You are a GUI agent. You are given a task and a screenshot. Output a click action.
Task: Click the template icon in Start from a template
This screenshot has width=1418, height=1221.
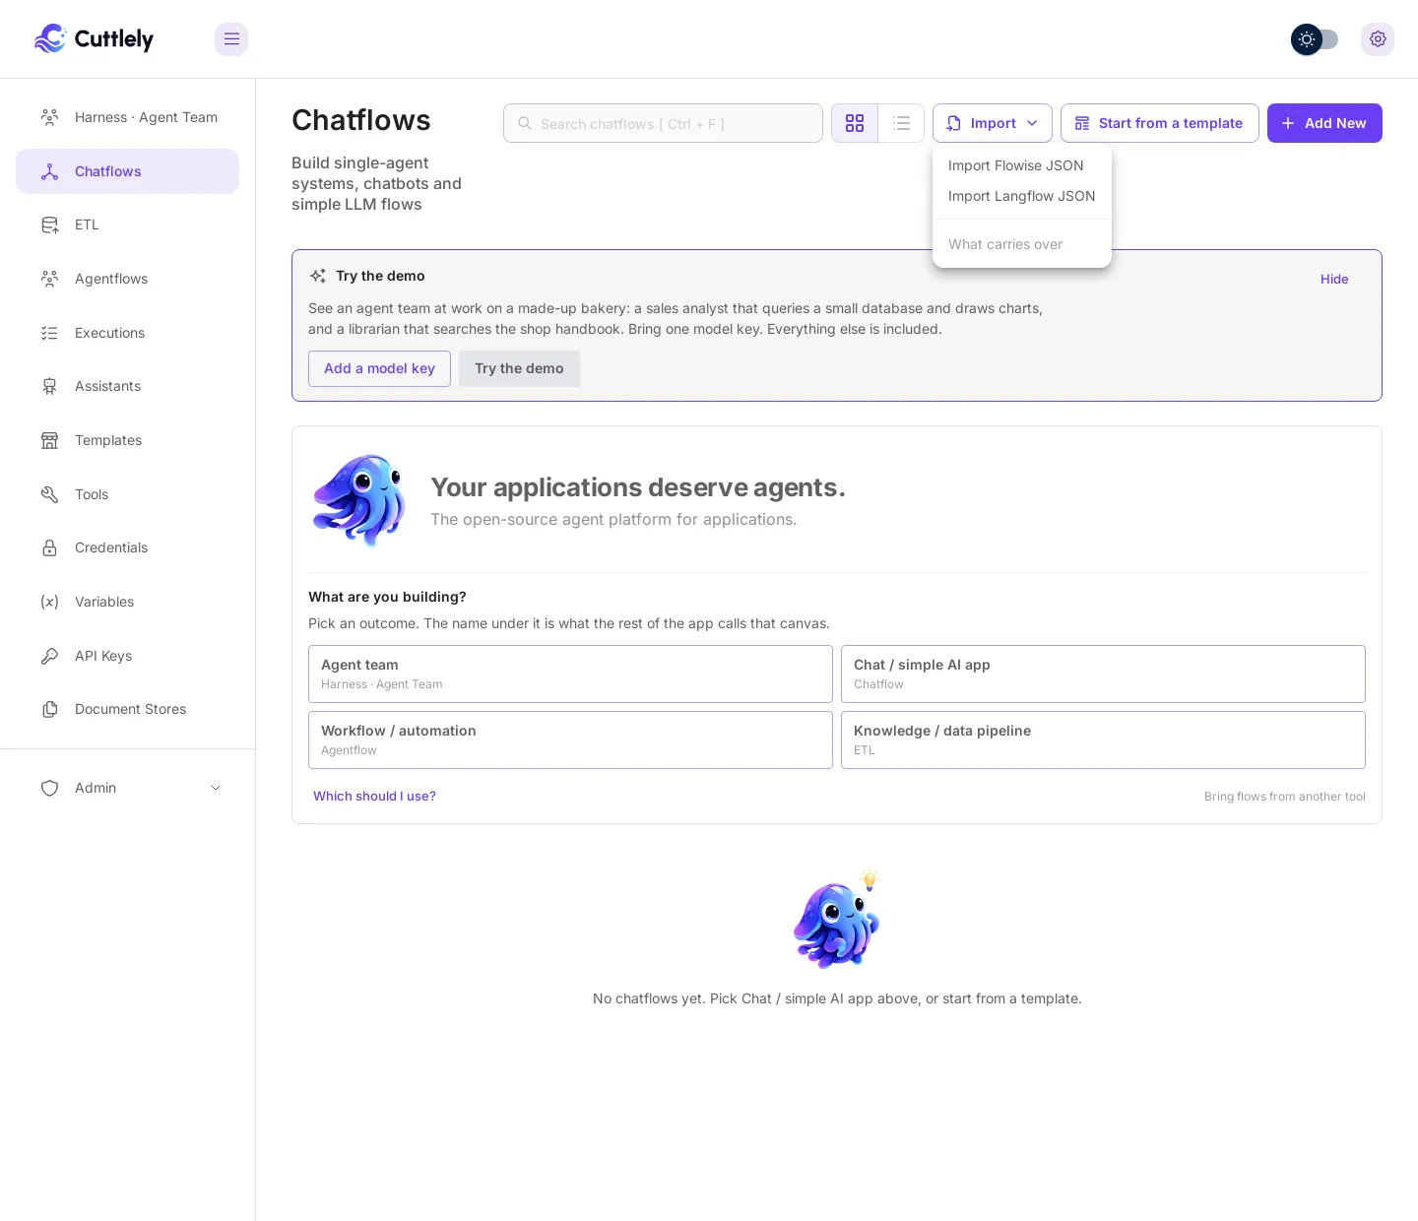tap(1082, 123)
